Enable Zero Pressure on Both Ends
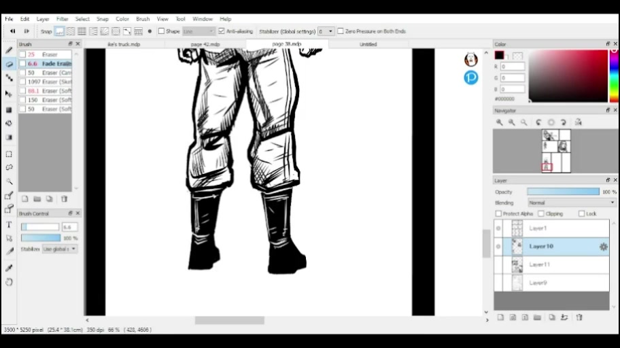Screen dimensions: 620x348 pos(341,31)
